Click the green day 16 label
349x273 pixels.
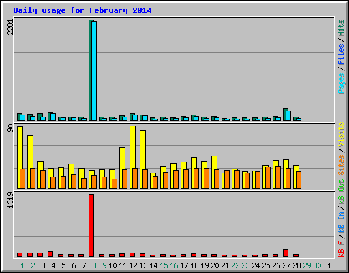point(174,265)
